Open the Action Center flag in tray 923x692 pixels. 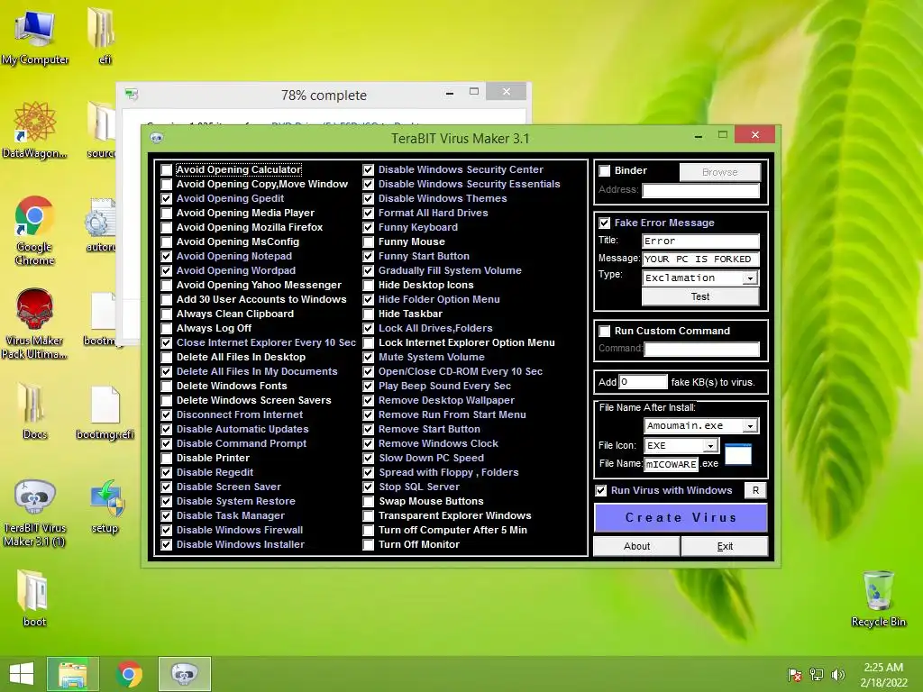pyautogui.click(x=795, y=675)
